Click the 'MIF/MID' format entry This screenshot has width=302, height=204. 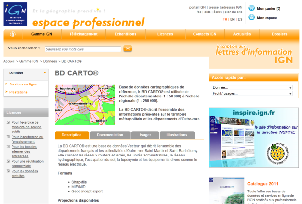coord(79,187)
